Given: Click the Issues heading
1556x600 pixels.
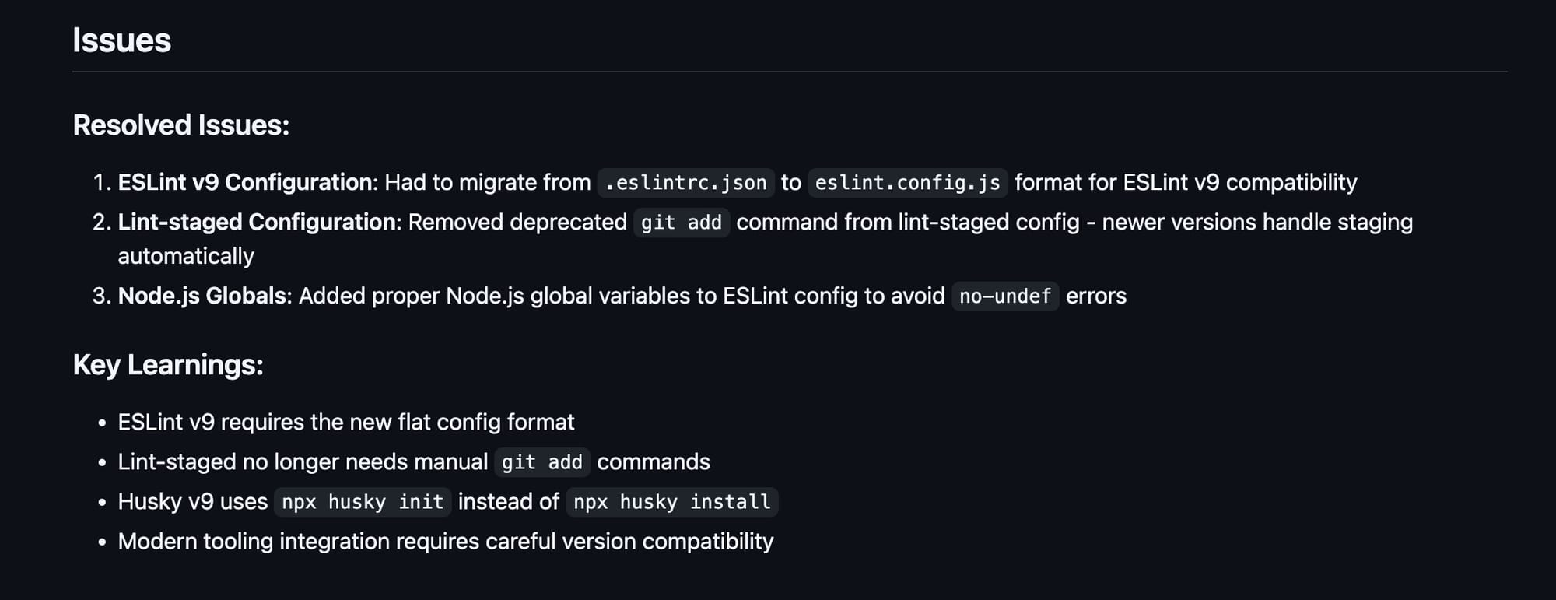Looking at the screenshot, I should [121, 40].
